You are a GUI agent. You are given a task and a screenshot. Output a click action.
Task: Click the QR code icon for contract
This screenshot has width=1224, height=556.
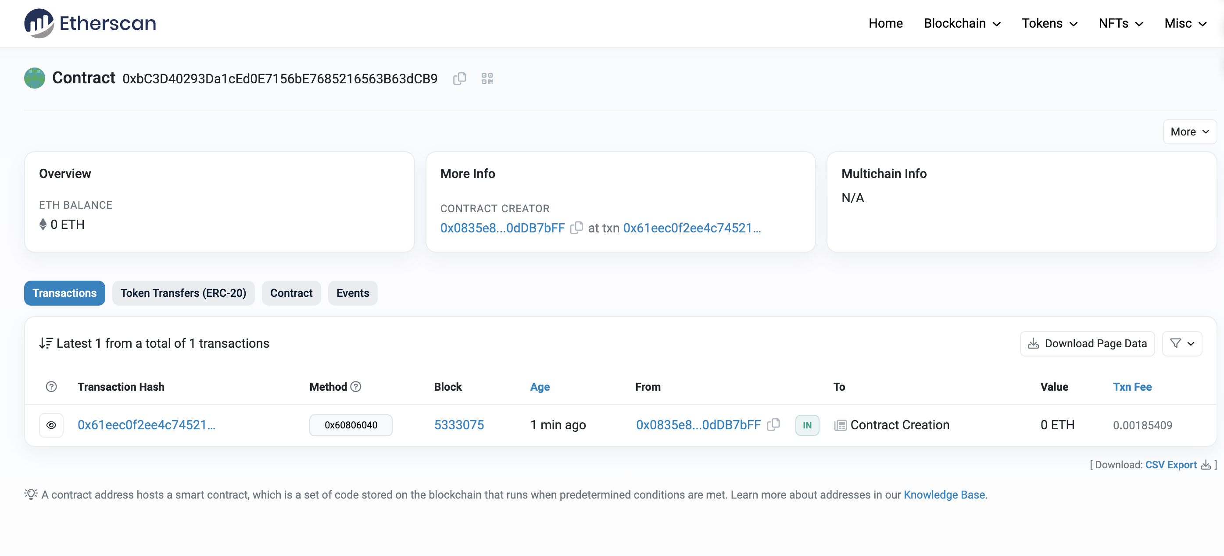488,78
